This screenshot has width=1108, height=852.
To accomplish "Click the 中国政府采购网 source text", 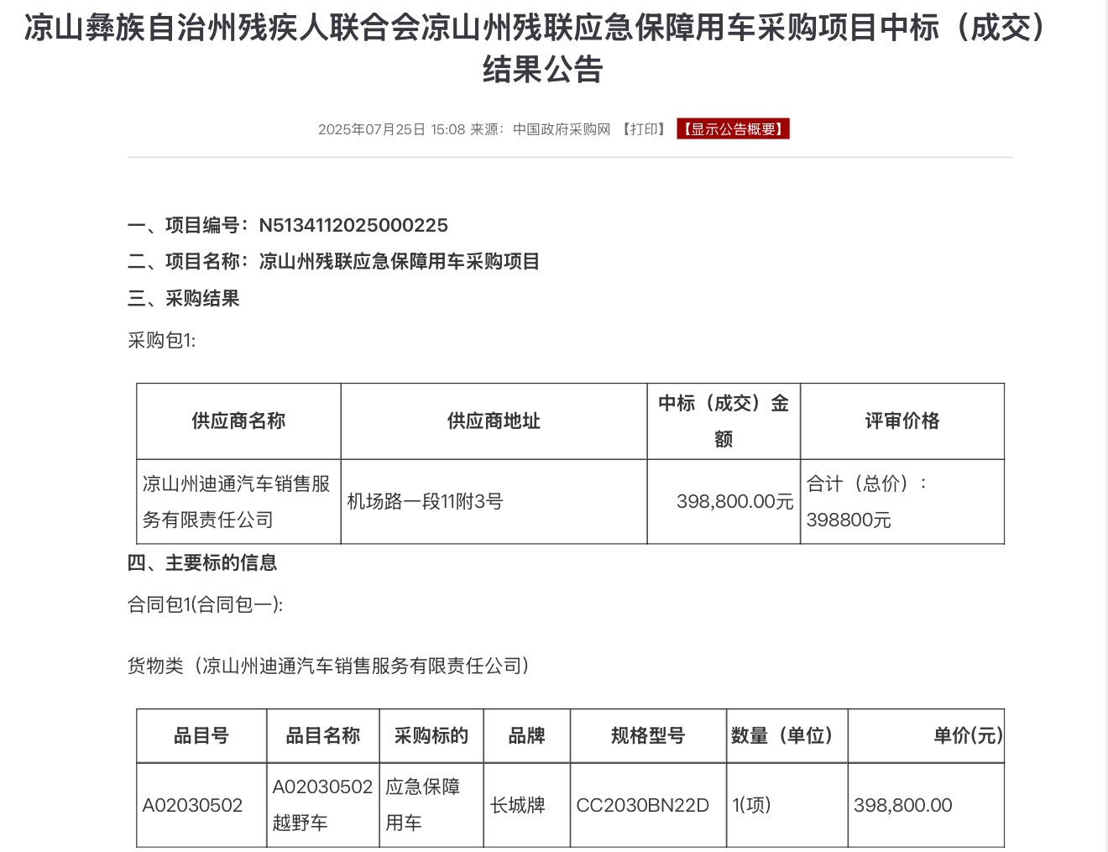I will tap(562, 129).
